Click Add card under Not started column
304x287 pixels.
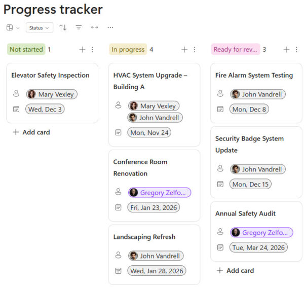[x=31, y=132]
